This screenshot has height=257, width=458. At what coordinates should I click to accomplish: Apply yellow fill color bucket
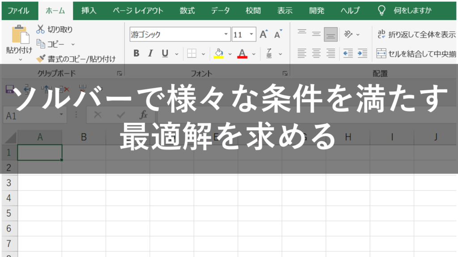pos(219,54)
